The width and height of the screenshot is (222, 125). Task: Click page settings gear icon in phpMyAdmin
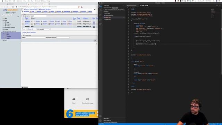pyautogui.click(x=95, y=9)
